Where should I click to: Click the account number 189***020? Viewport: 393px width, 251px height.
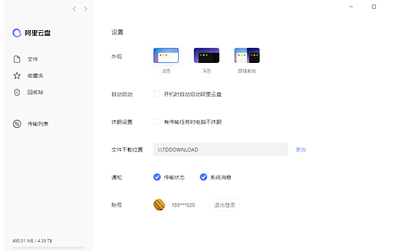183,205
